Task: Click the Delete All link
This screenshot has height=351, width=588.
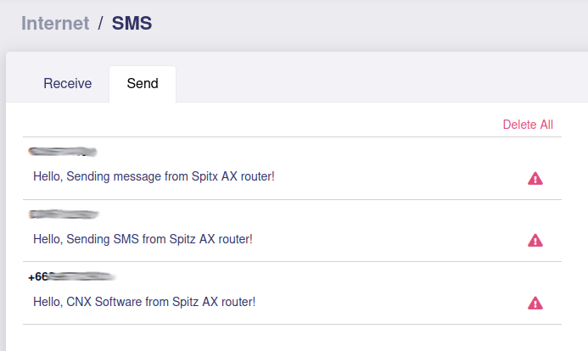Action: tap(528, 125)
